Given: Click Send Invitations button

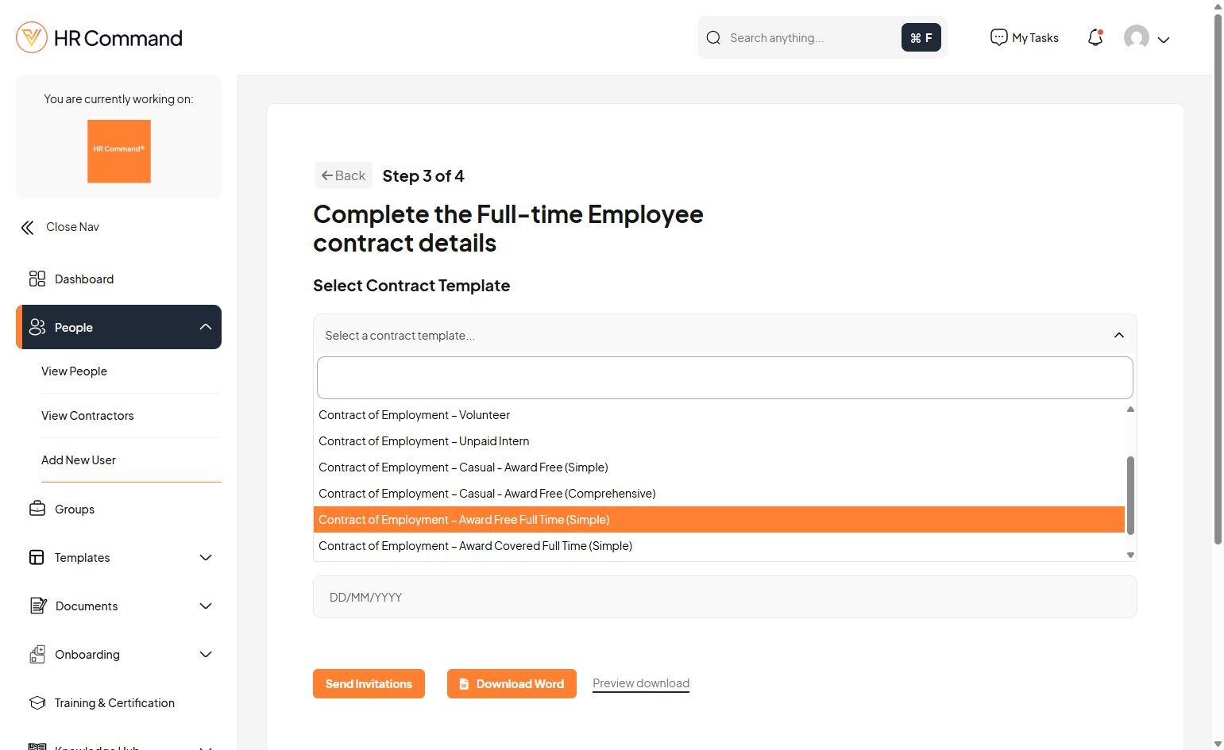Looking at the screenshot, I should coord(369,683).
